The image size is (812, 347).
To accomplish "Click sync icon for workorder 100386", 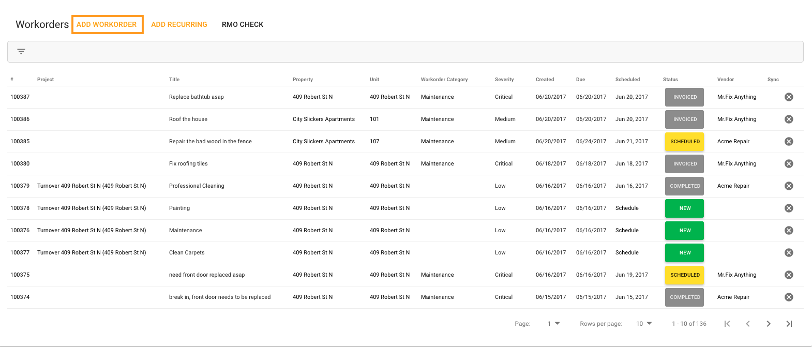I will (x=789, y=119).
